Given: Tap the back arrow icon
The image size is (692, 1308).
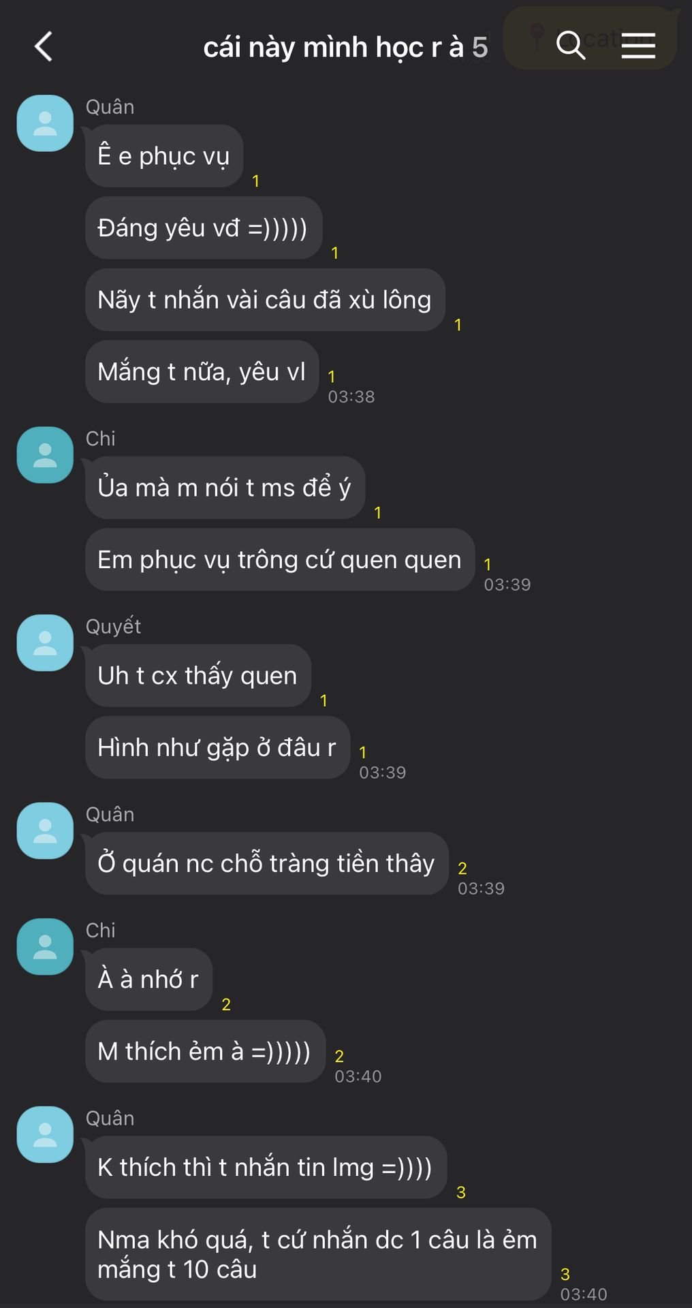Looking at the screenshot, I should [x=44, y=46].
